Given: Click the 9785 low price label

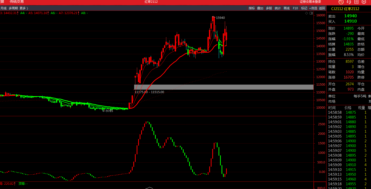Looking at the screenshot, I should point(110,111).
